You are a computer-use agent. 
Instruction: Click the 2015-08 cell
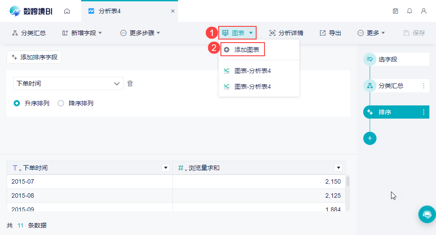click(89, 195)
